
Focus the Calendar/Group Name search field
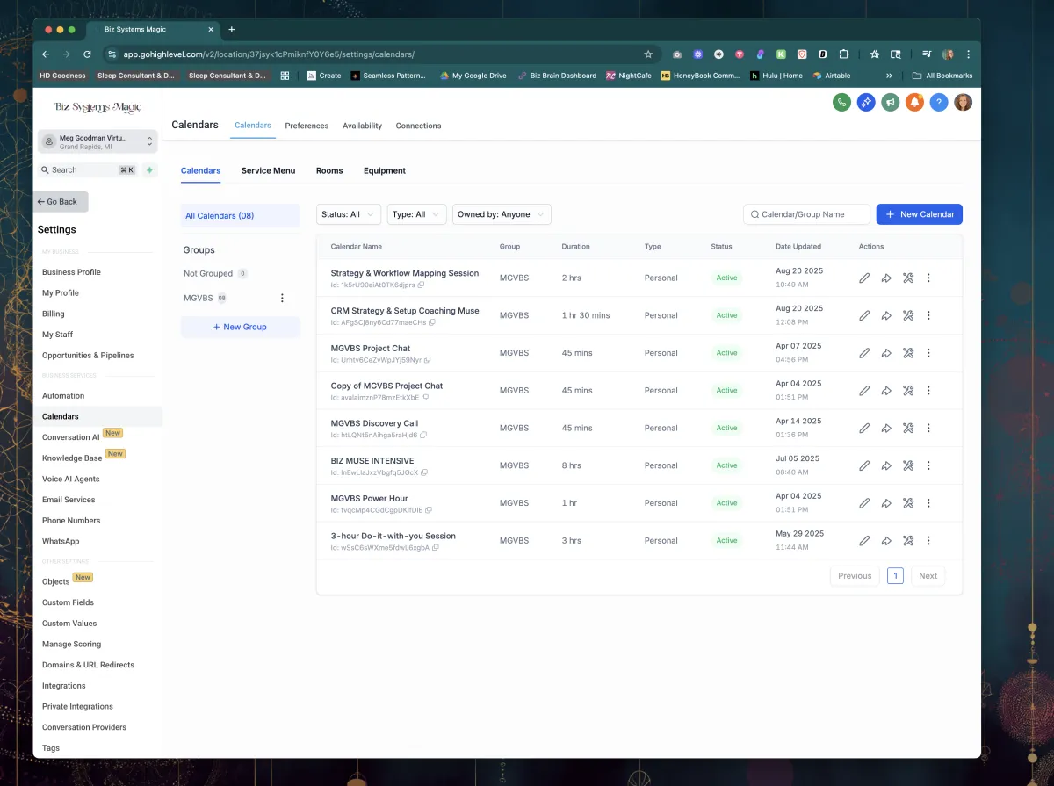[806, 214]
